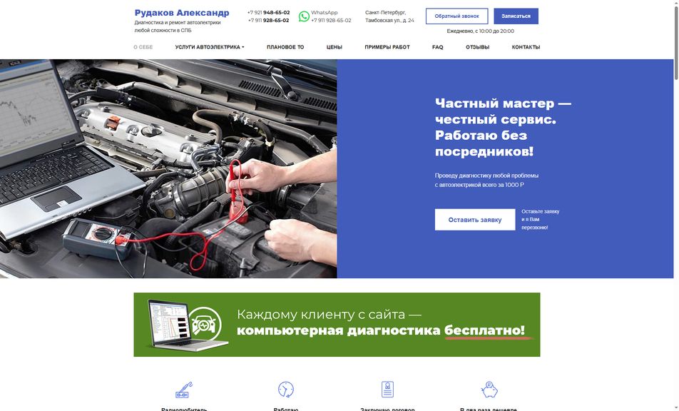Click the Оставить заявку button
Image resolution: width=679 pixels, height=411 pixels.
tap(475, 220)
